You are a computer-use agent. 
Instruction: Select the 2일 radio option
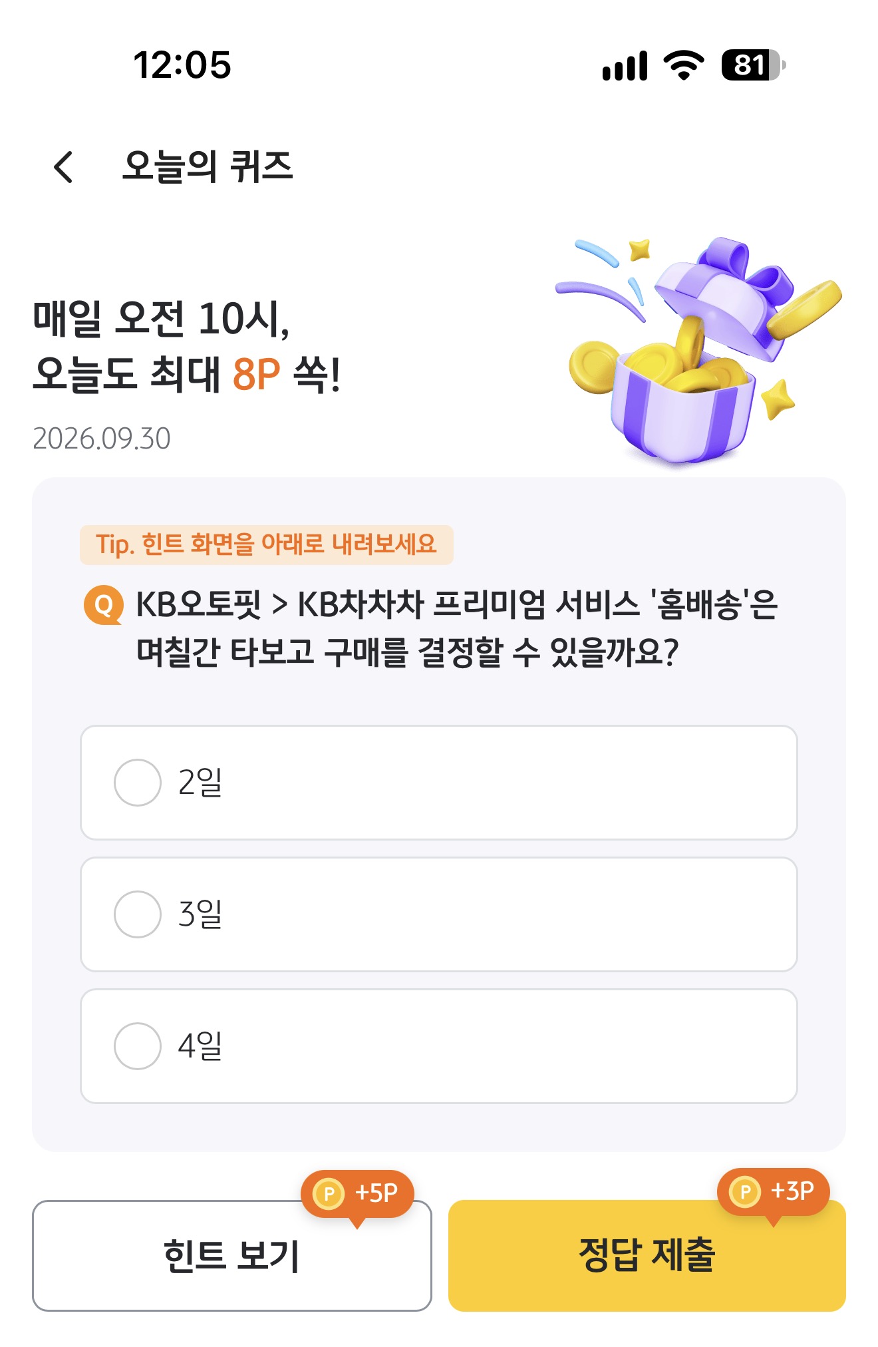(x=439, y=783)
